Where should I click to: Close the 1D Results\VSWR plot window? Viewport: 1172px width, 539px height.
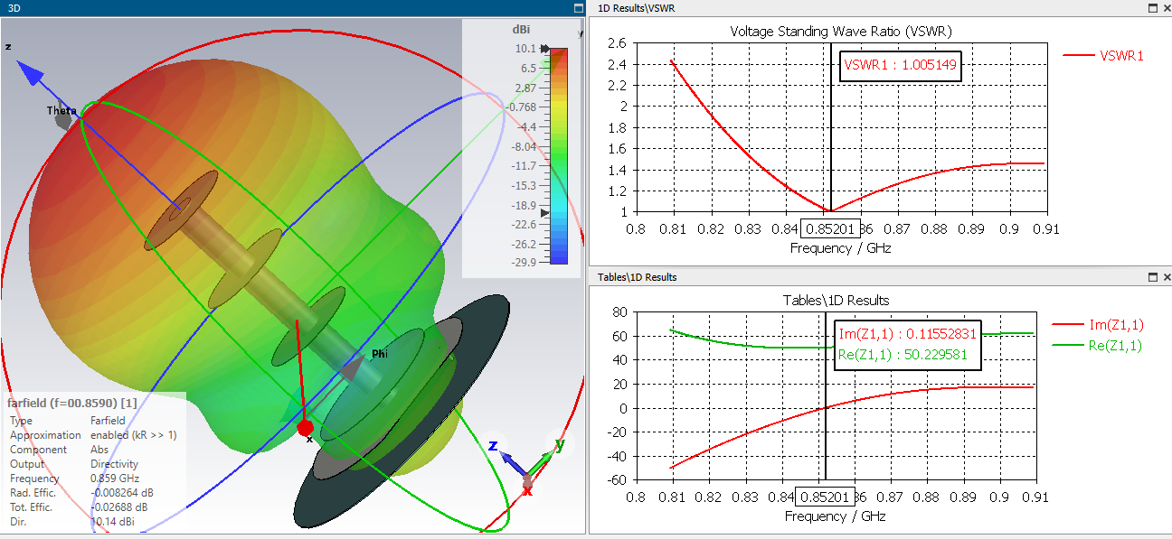[1166, 7]
